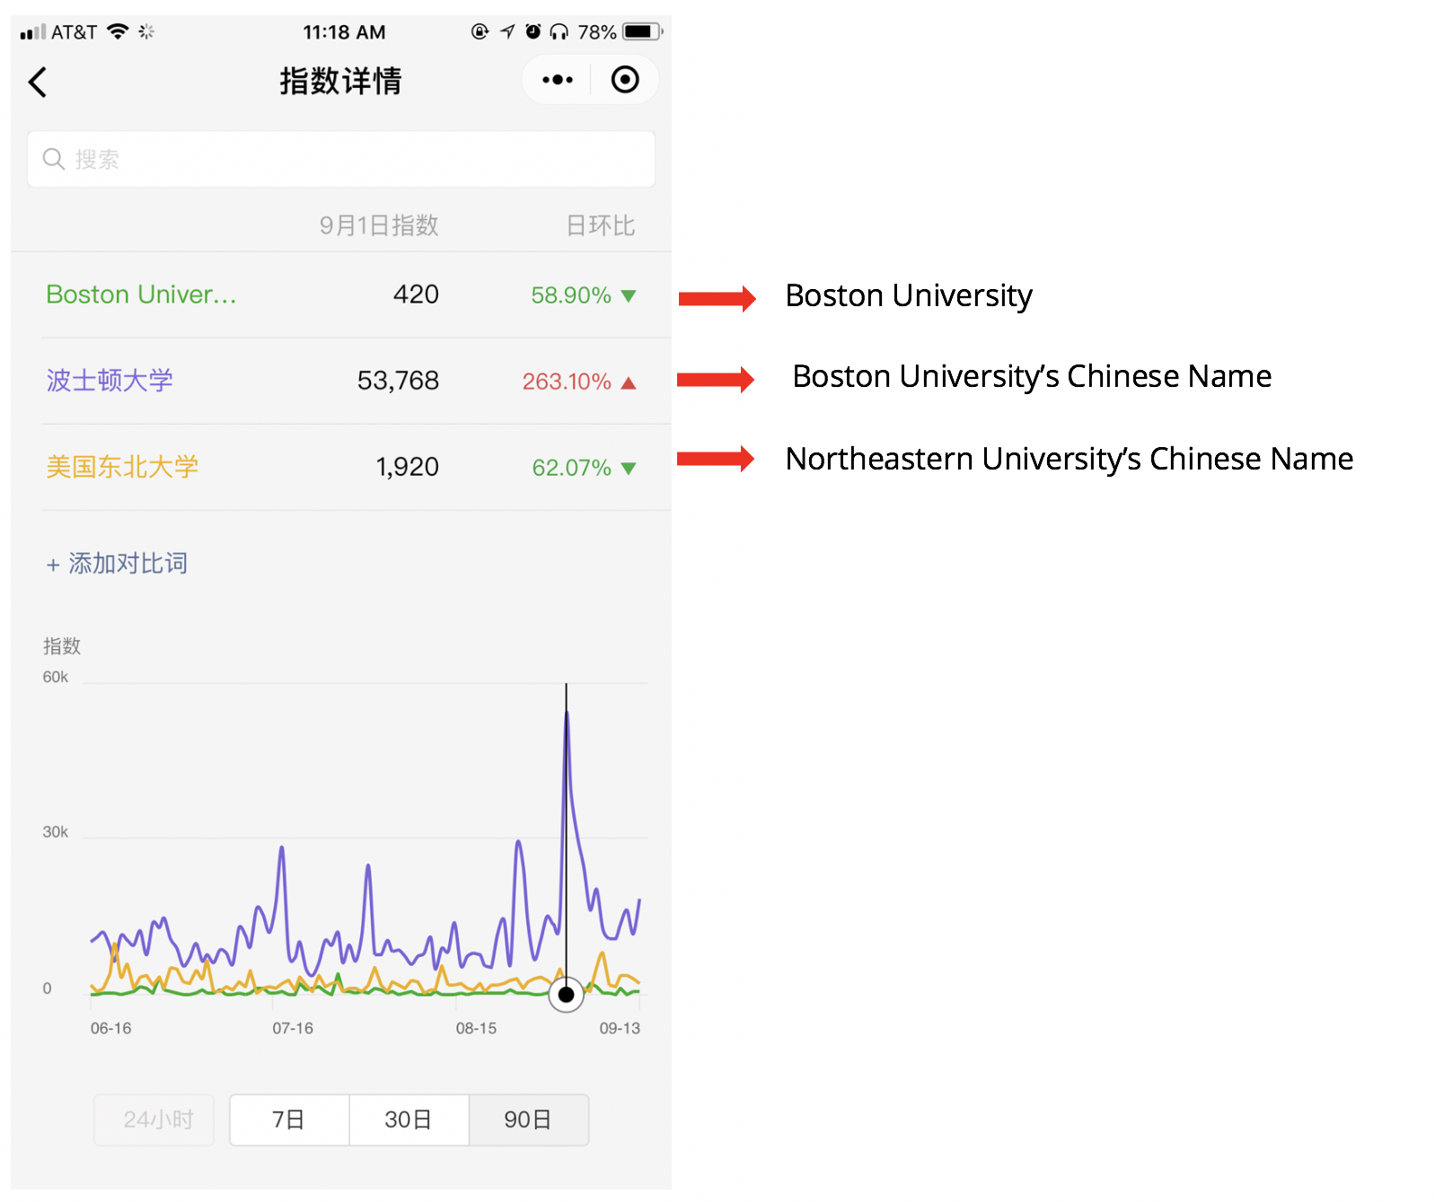Screen dimensions: 1435x1203
Task: Click the 09-13 date axis label
Action: [620, 1028]
